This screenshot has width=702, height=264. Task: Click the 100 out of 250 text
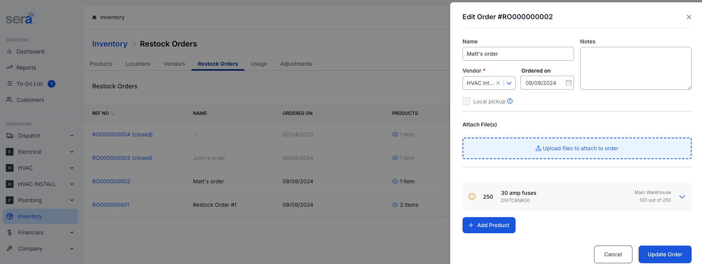pos(655,200)
